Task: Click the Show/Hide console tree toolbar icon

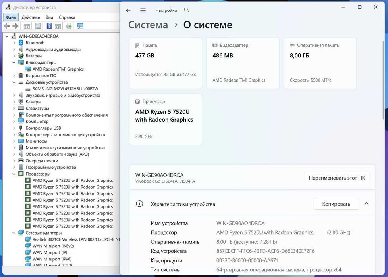Action: [27, 26]
